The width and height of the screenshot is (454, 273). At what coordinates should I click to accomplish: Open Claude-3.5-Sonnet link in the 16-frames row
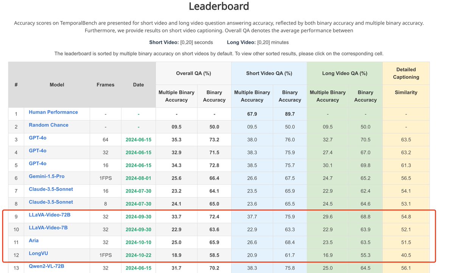(x=51, y=189)
